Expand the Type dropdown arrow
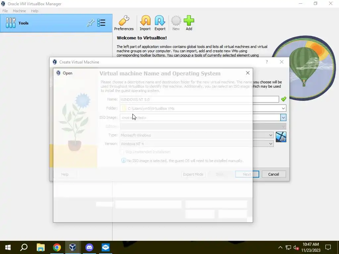 pyautogui.click(x=271, y=135)
